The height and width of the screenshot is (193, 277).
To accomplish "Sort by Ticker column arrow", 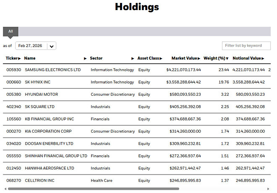I will pos(19,58).
